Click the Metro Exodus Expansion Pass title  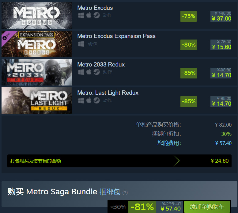116,36
